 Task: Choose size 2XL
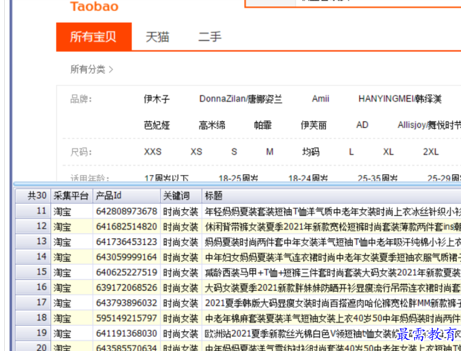coord(431,152)
